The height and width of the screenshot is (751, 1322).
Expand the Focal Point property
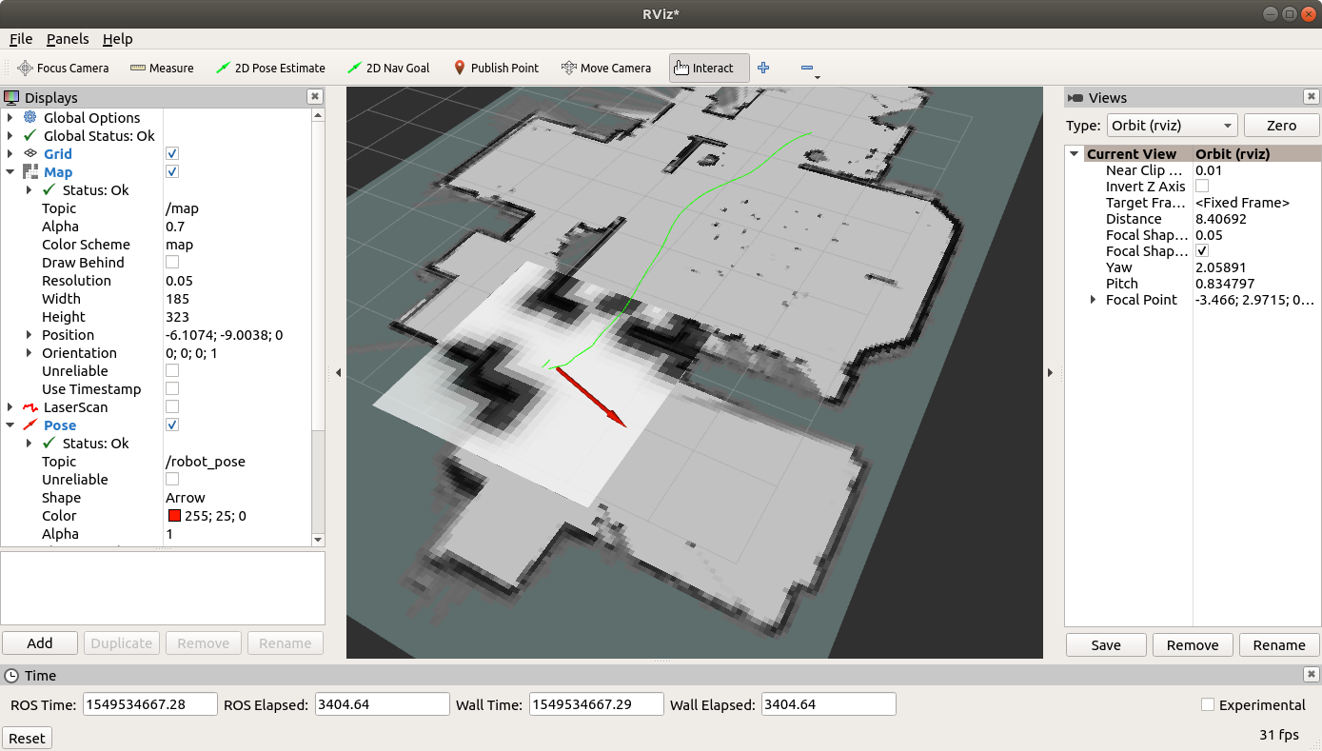click(x=1092, y=300)
